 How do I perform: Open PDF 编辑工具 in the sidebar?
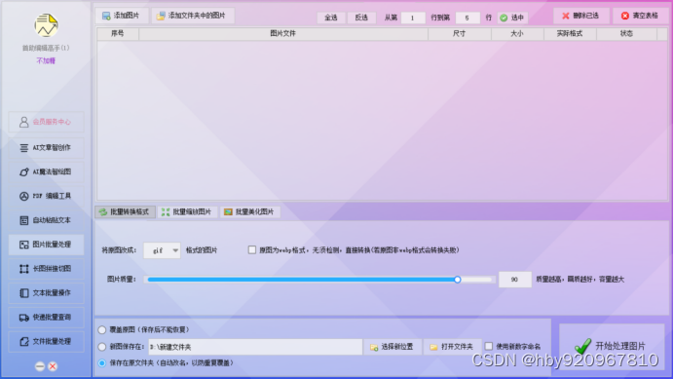[46, 196]
